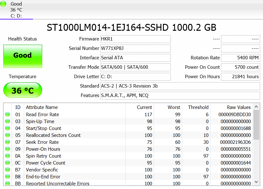Select the End-to-End Error attribute name
Viewport: 263px width, 189px height.
pos(43,176)
